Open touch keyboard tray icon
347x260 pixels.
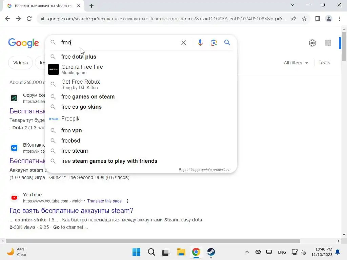point(269,252)
